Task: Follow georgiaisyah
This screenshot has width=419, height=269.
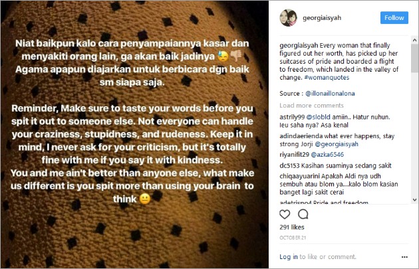Action: [x=394, y=18]
